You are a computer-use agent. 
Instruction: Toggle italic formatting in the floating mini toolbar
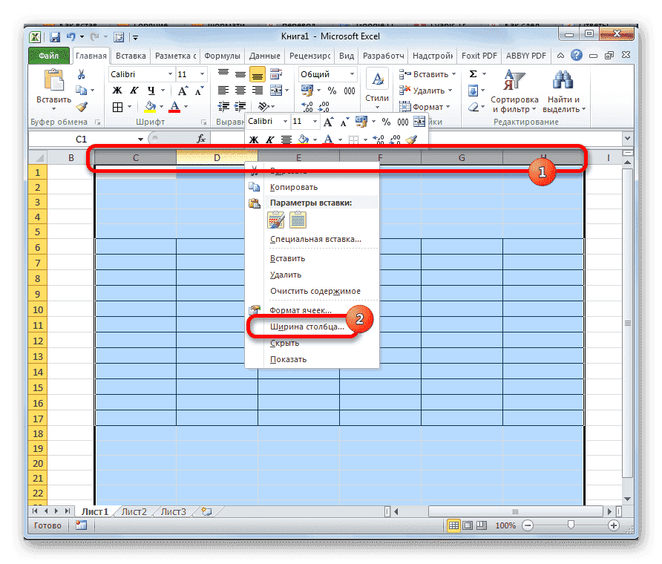[269, 140]
